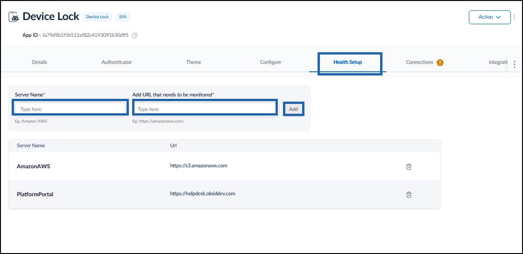Screen dimensions: 523x254
Task: Click the SFA tag badge
Action: pos(123,17)
